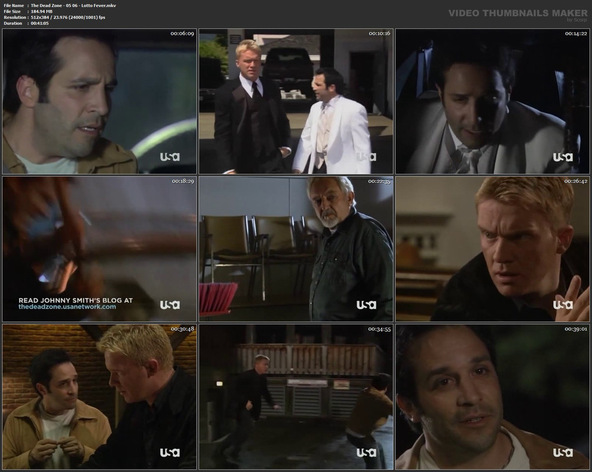Open the thumbnail at 00:34:55
The height and width of the screenshot is (472, 592).
click(296, 397)
